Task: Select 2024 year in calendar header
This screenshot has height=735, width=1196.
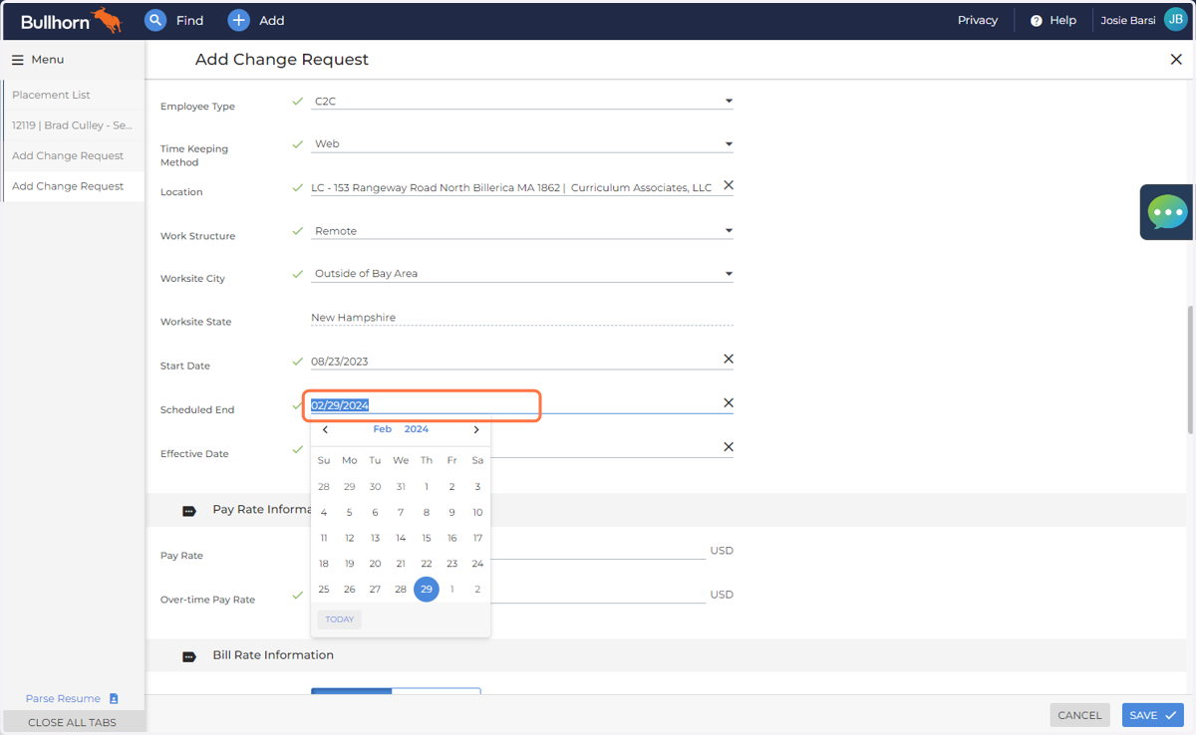Action: tap(417, 429)
